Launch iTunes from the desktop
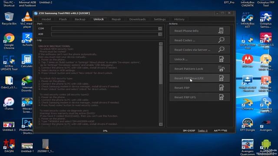Image resolution: width=278 pixels, height=156 pixels. pyautogui.click(x=9, y=104)
